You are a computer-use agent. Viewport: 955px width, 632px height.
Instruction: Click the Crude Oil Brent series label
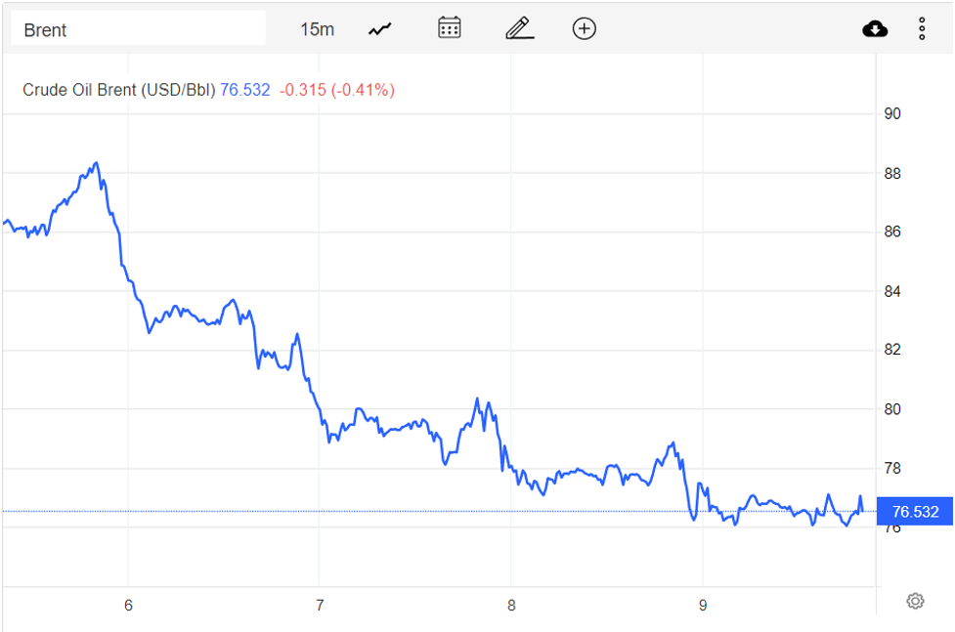118,90
